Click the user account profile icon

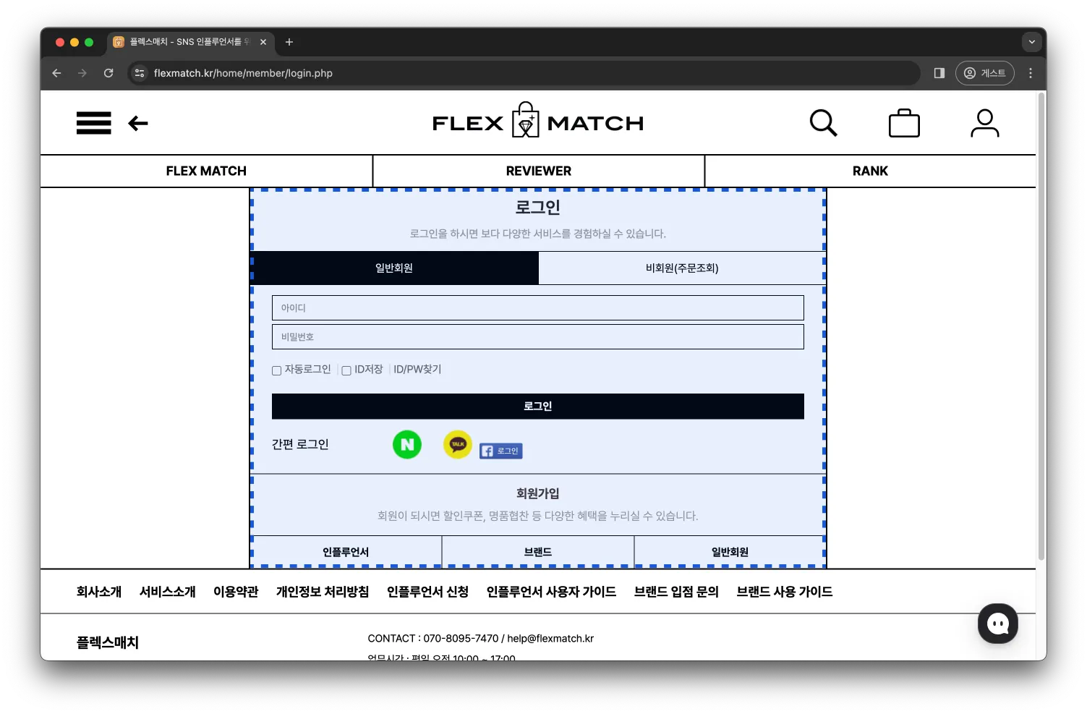[x=984, y=123]
